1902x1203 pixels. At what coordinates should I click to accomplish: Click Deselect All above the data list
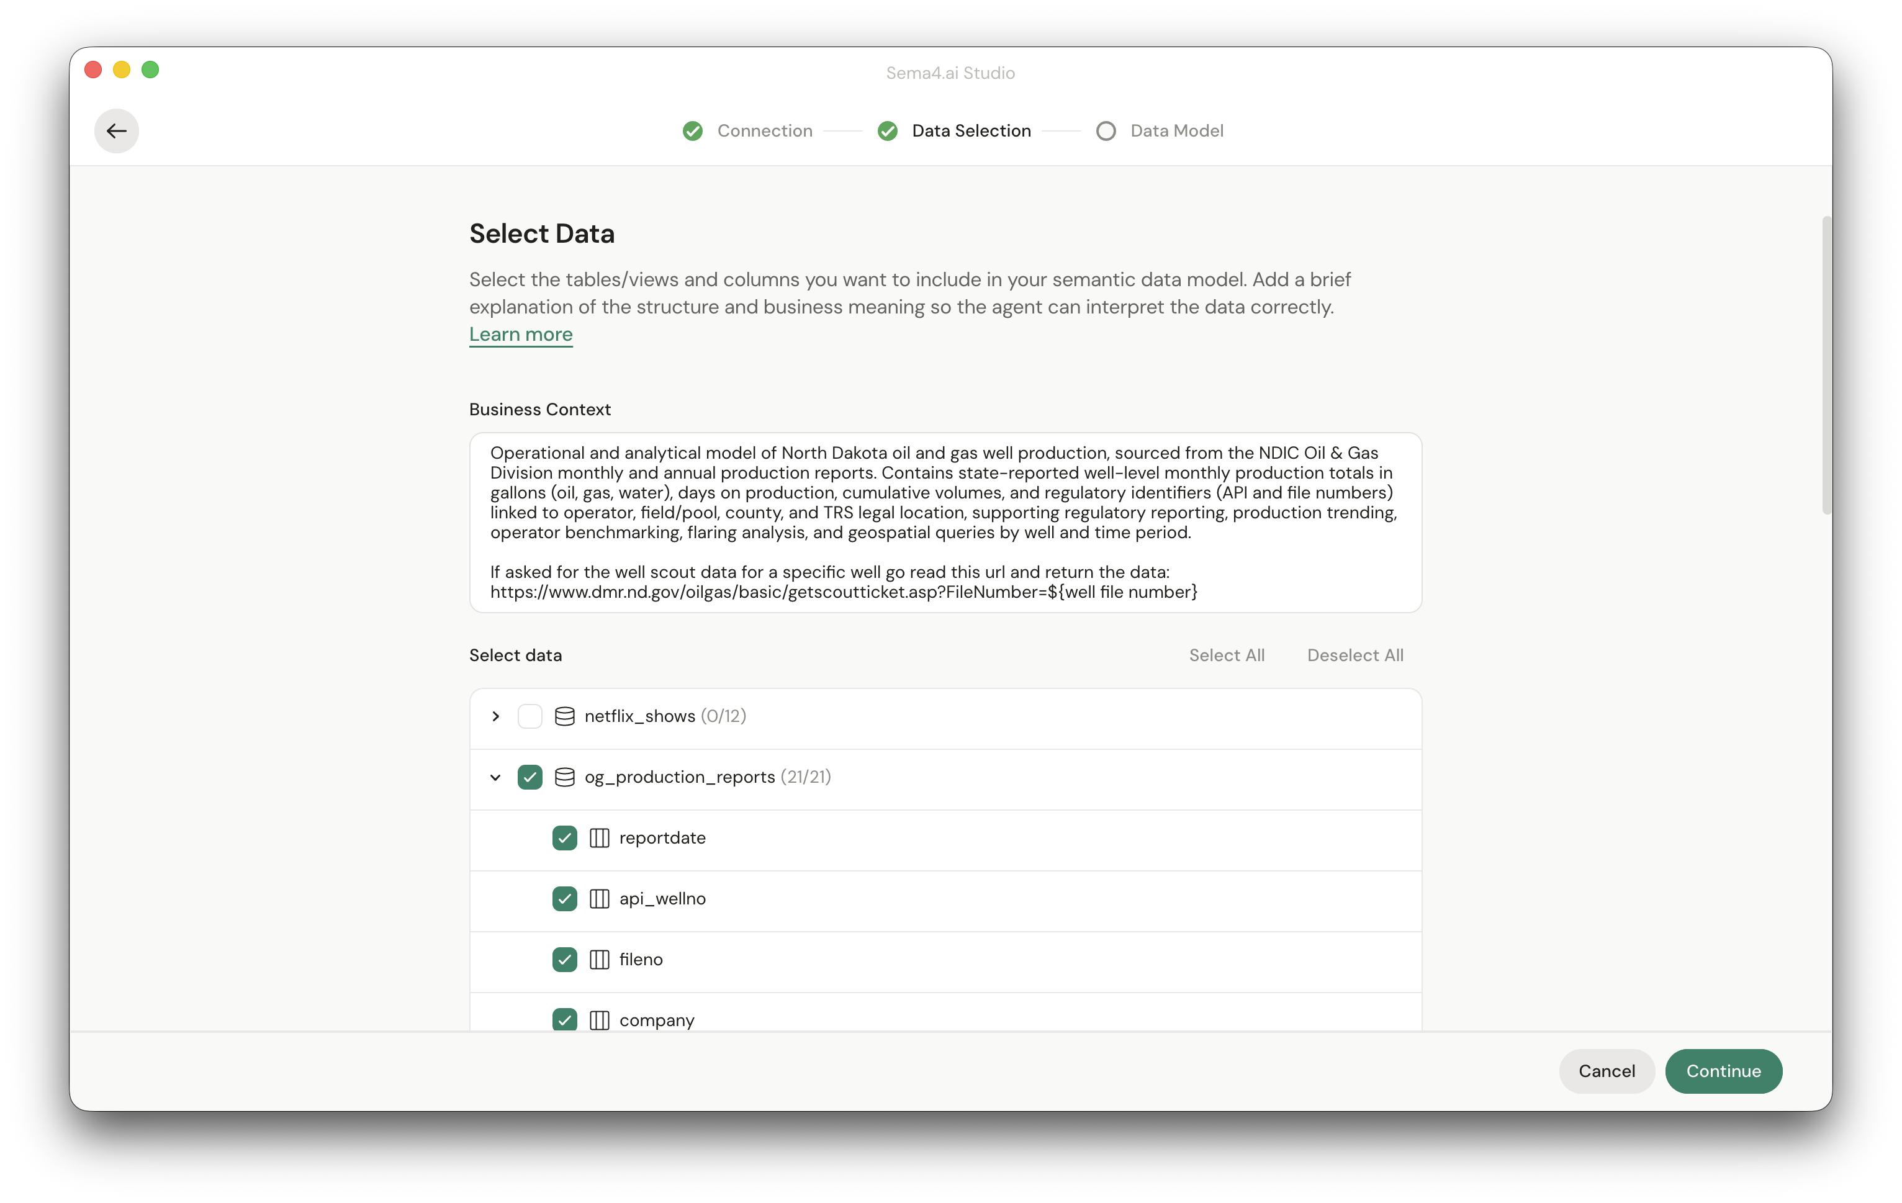click(x=1354, y=656)
